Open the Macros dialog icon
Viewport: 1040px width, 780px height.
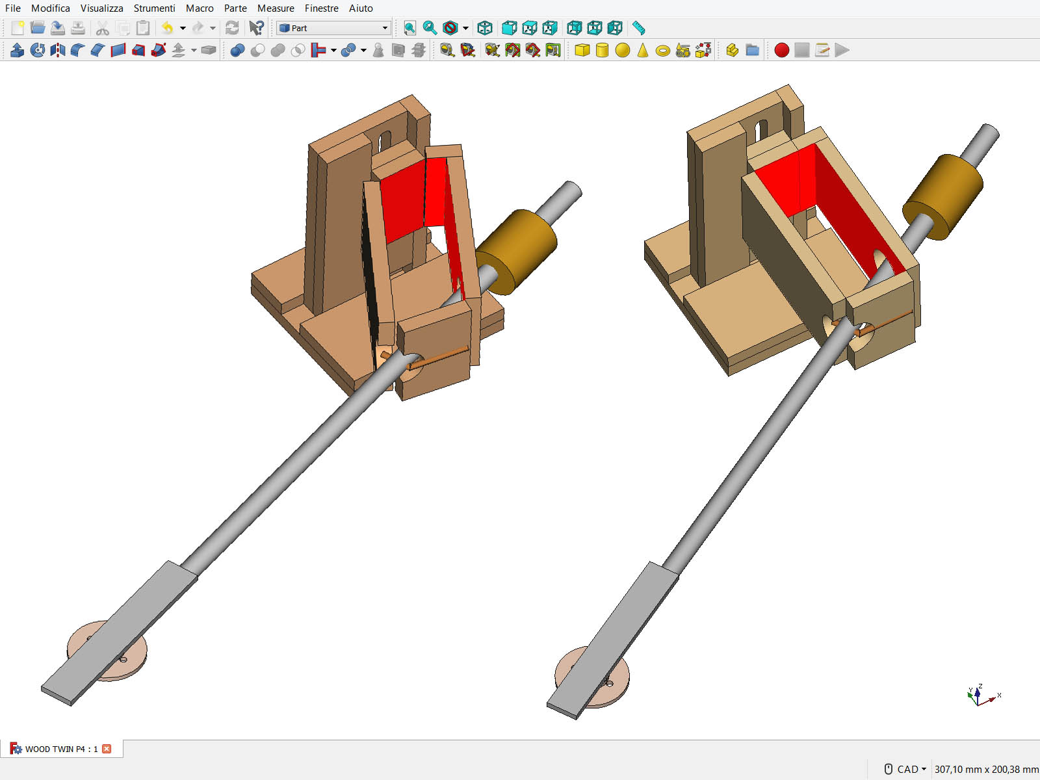tap(822, 50)
